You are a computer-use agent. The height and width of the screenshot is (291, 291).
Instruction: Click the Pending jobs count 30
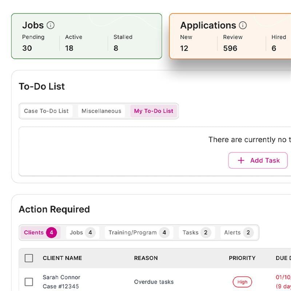point(27,48)
